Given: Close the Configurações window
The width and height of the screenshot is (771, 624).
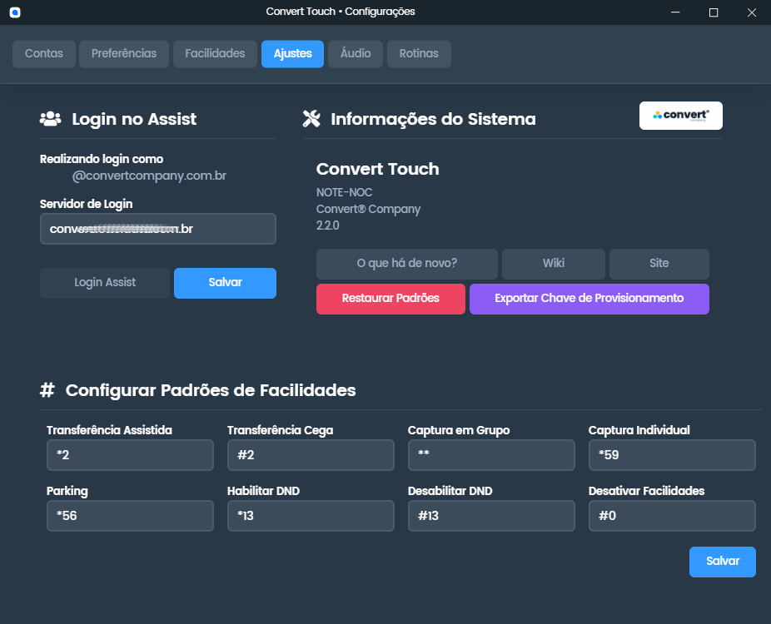Looking at the screenshot, I should tap(752, 12).
